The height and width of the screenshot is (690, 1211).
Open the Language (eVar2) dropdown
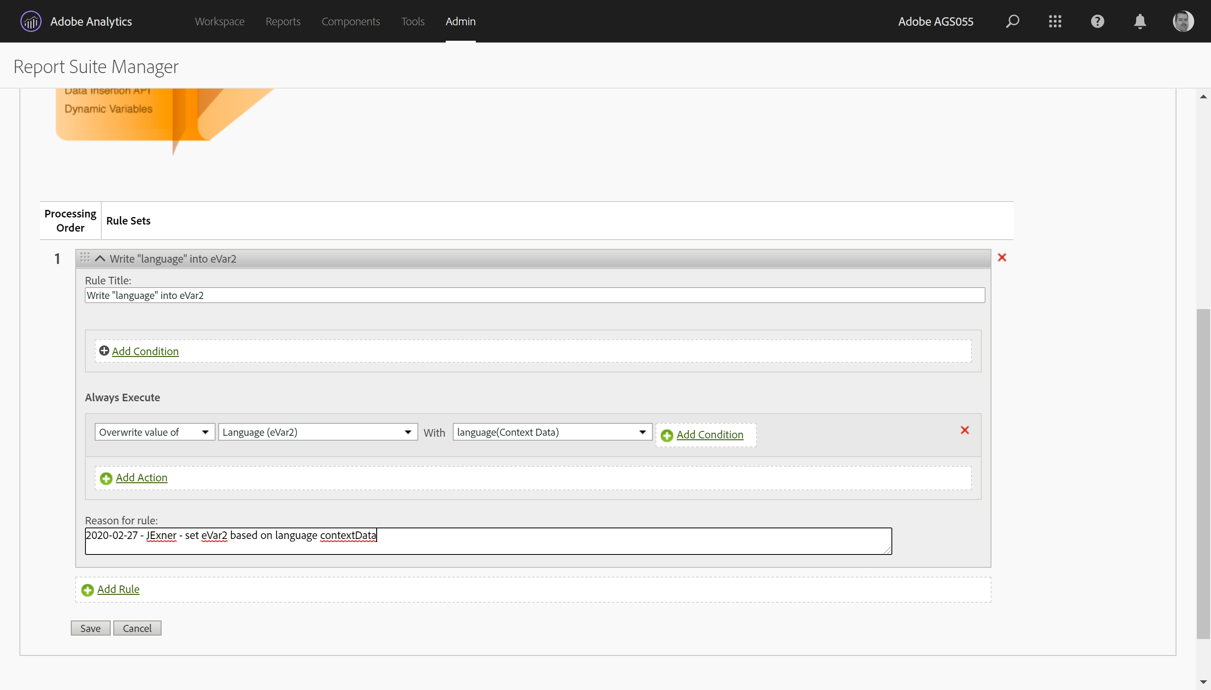317,432
